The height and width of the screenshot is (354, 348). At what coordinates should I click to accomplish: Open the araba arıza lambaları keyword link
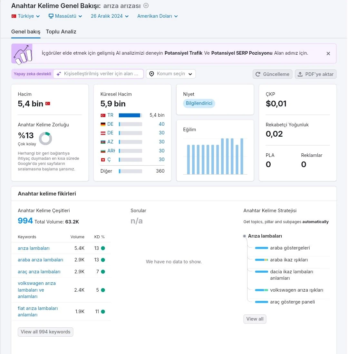point(41,260)
